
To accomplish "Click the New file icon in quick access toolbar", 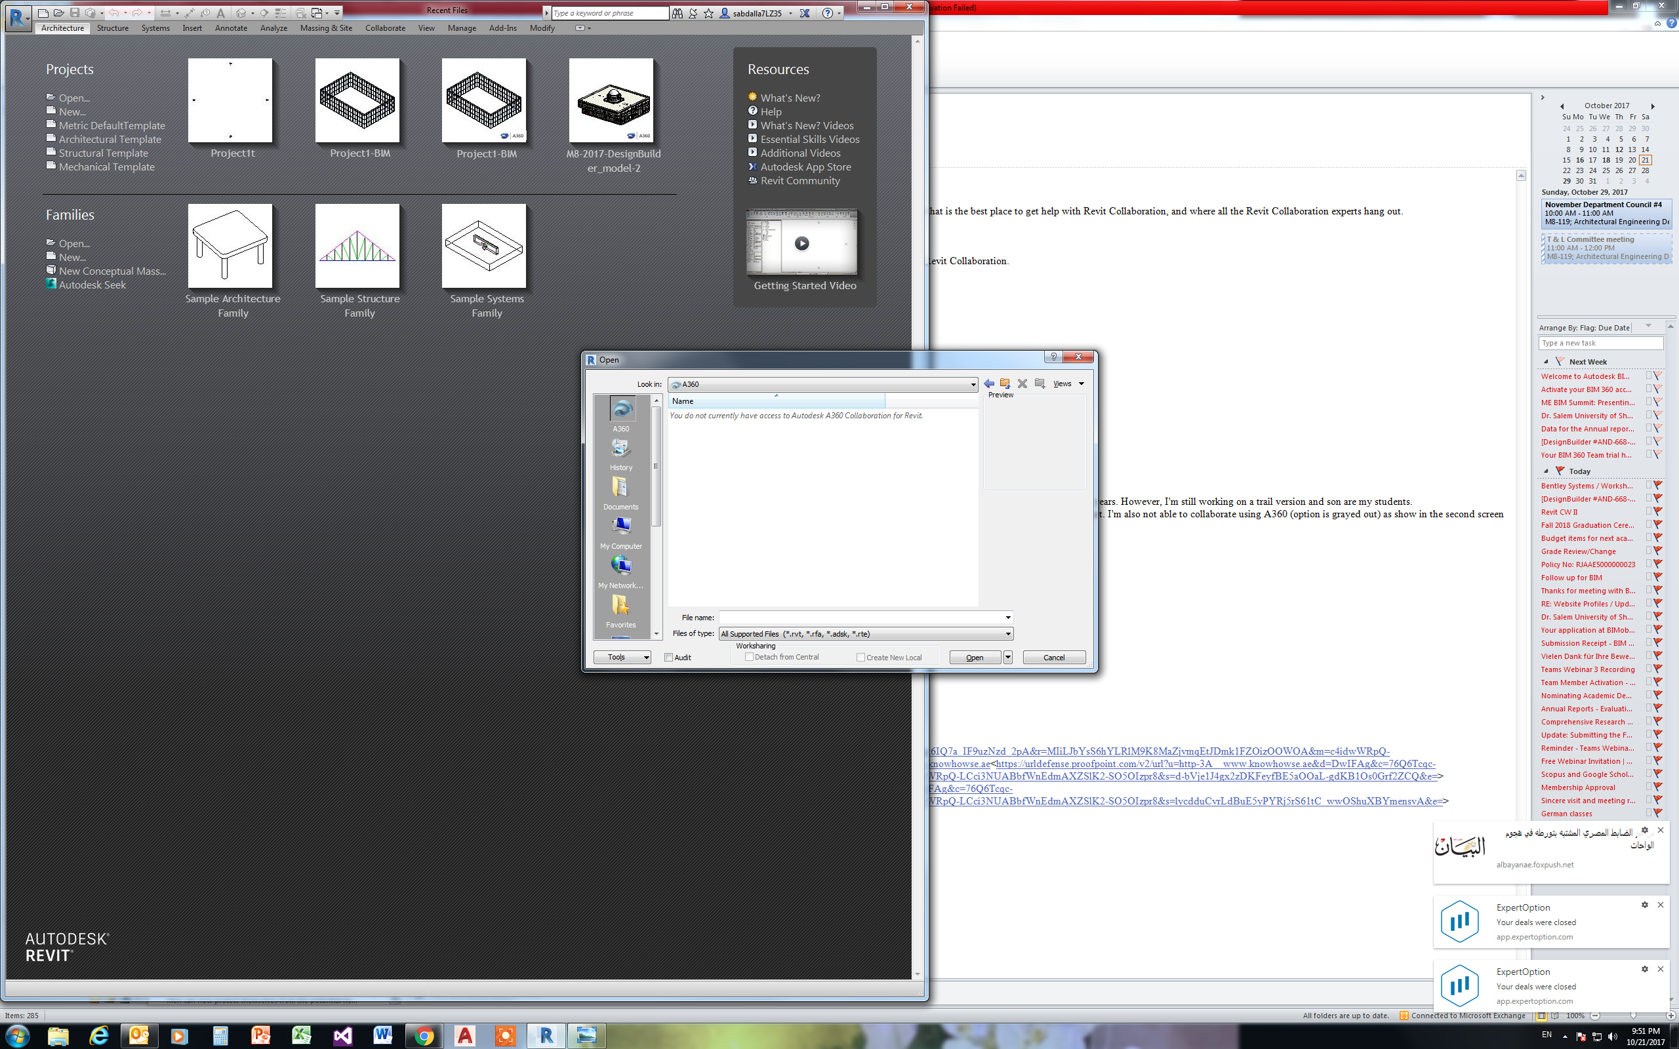I will pos(43,13).
